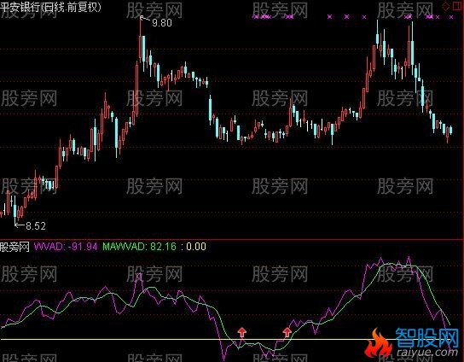Click the 8.52 low price label
Image resolution: width=464 pixels, height=362 pixels.
tap(36, 226)
